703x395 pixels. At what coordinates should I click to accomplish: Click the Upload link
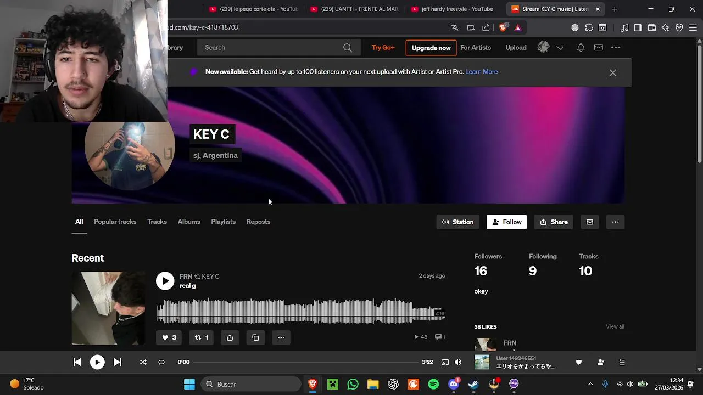[x=516, y=48]
